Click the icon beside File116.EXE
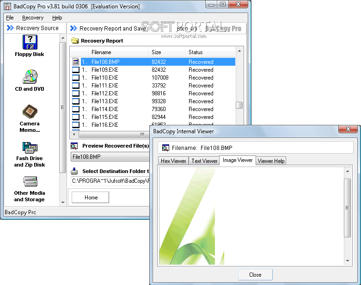The image size is (361, 285). coord(76,124)
